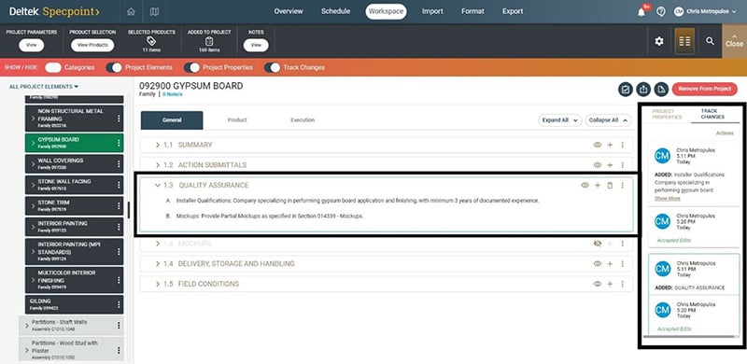Add item to 1.1 Summary with plus icon

pyautogui.click(x=610, y=145)
